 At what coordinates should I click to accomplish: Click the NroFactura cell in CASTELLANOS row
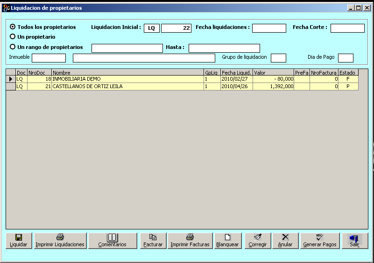click(324, 86)
